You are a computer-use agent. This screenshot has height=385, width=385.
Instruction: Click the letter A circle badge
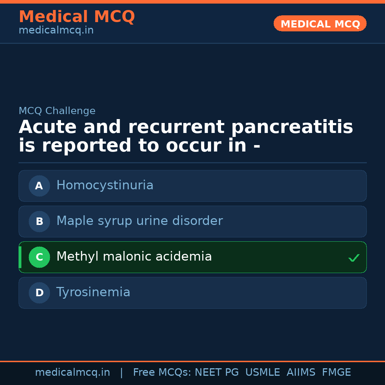39,186
